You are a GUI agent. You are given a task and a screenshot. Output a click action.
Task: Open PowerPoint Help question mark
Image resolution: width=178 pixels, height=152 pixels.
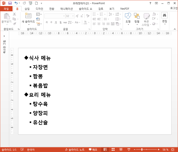150,3
